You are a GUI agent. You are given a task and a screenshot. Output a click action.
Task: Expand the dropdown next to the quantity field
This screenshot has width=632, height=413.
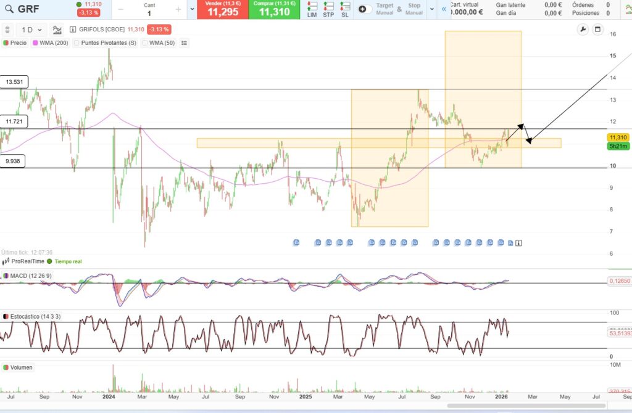(192, 9)
